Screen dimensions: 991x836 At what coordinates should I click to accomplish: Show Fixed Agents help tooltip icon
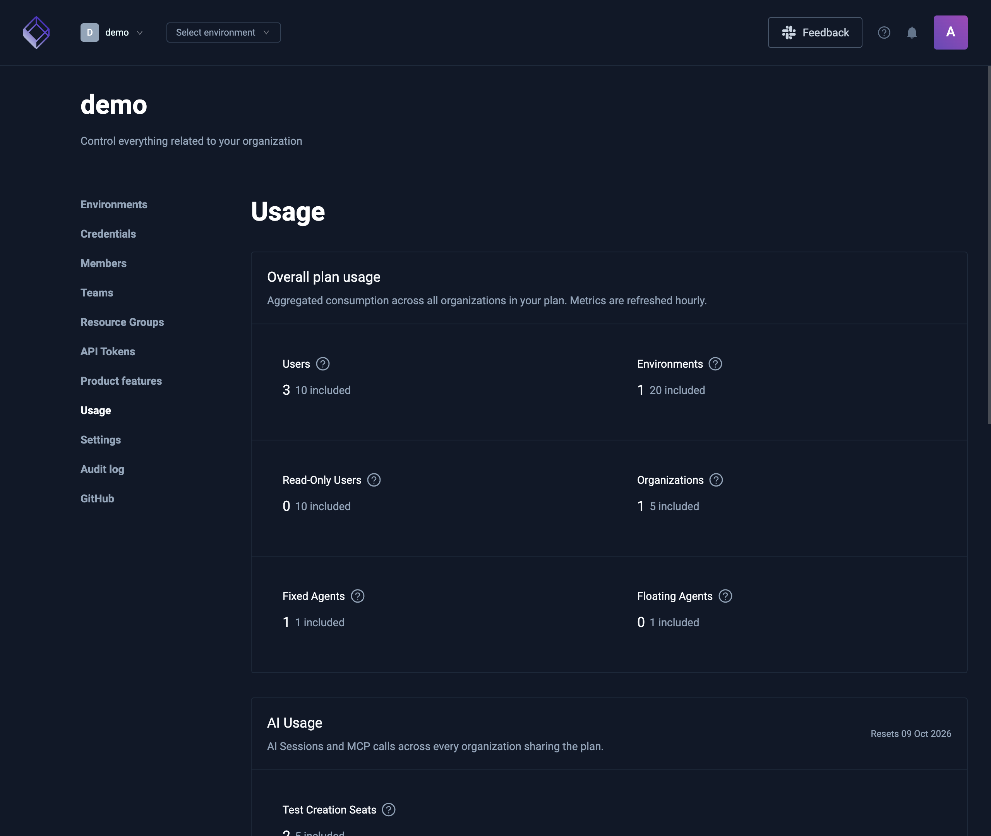[x=358, y=596]
